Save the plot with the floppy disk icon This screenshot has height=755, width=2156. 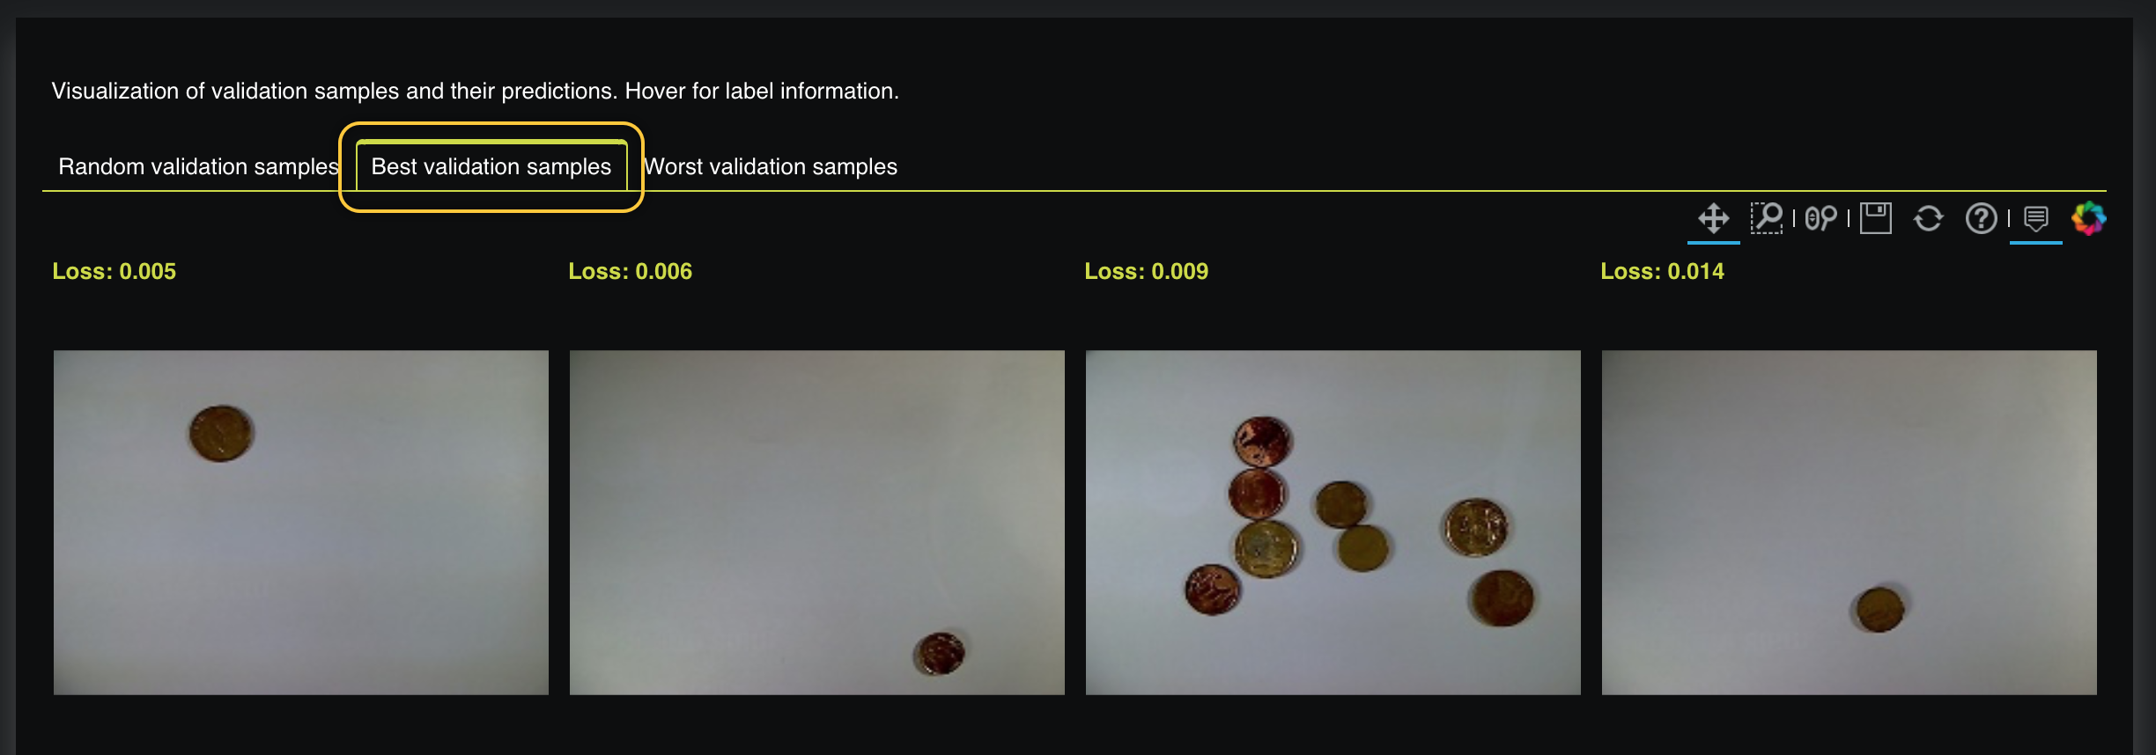tap(1875, 218)
